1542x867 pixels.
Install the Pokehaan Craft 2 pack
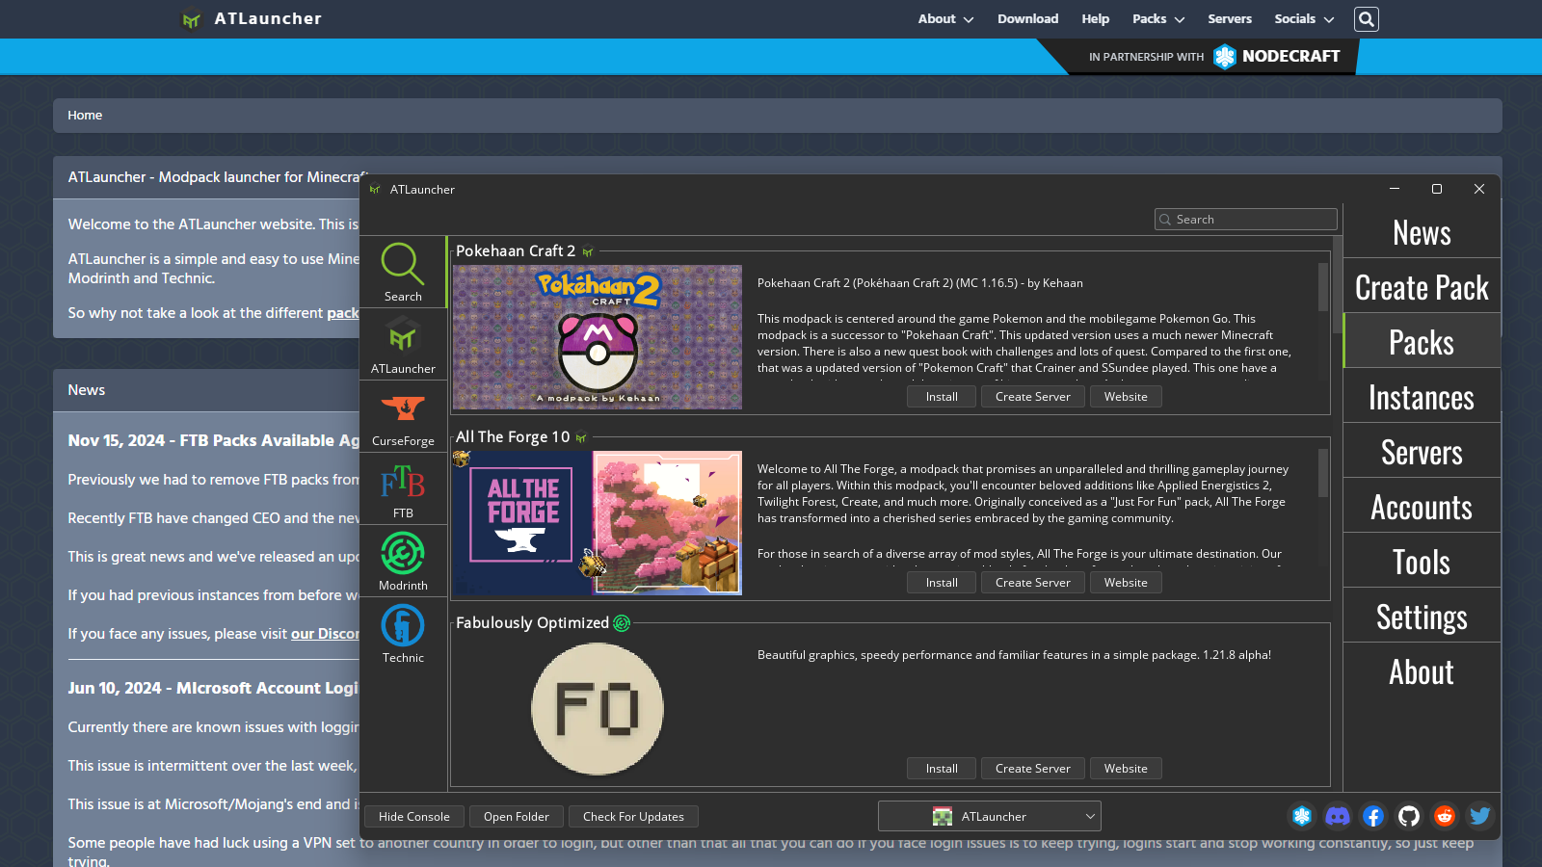pos(942,397)
